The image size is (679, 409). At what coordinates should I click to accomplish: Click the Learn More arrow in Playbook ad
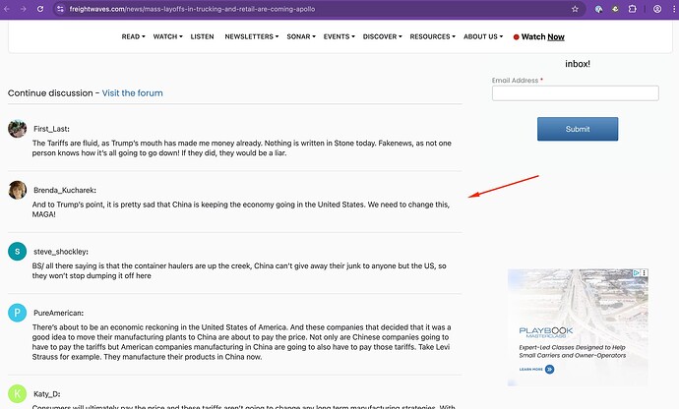coord(549,370)
